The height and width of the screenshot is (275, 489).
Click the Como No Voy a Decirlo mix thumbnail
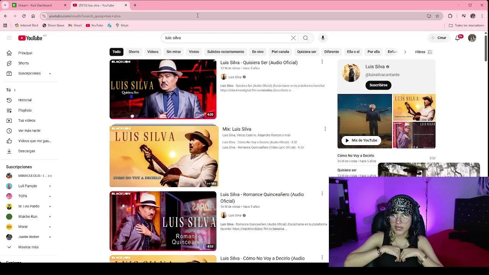pos(164,156)
